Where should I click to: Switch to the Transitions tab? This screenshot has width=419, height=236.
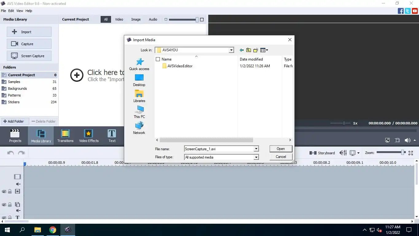coord(65,136)
